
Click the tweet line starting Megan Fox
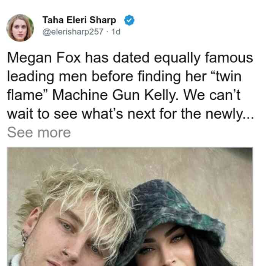[130, 58]
